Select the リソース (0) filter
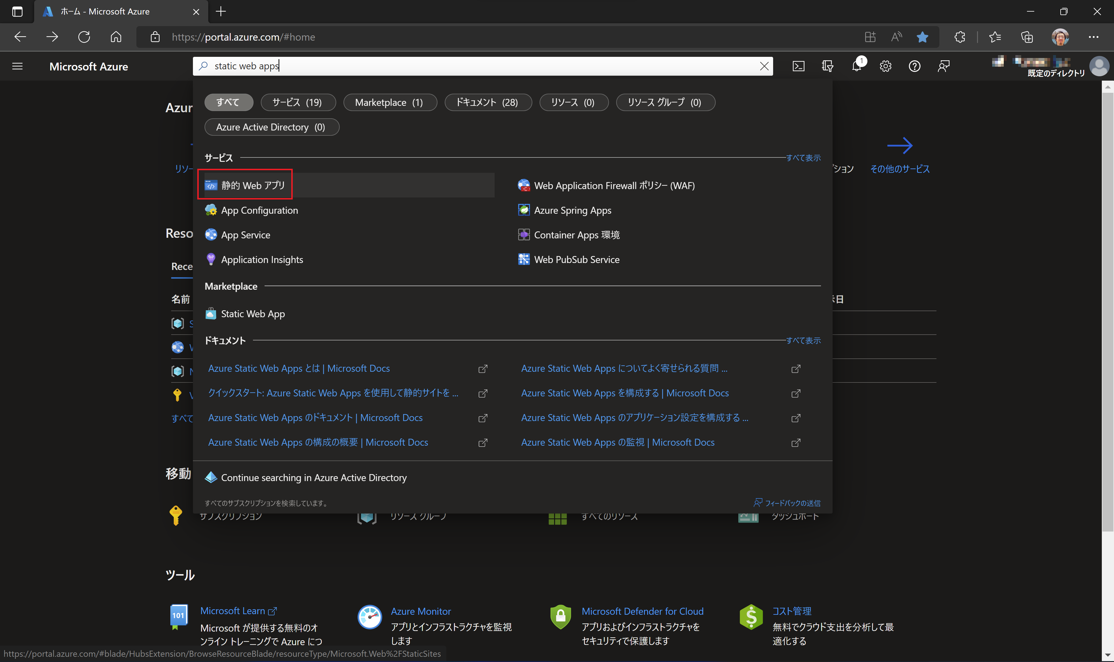Screen dimensions: 1114x662 pos(574,102)
